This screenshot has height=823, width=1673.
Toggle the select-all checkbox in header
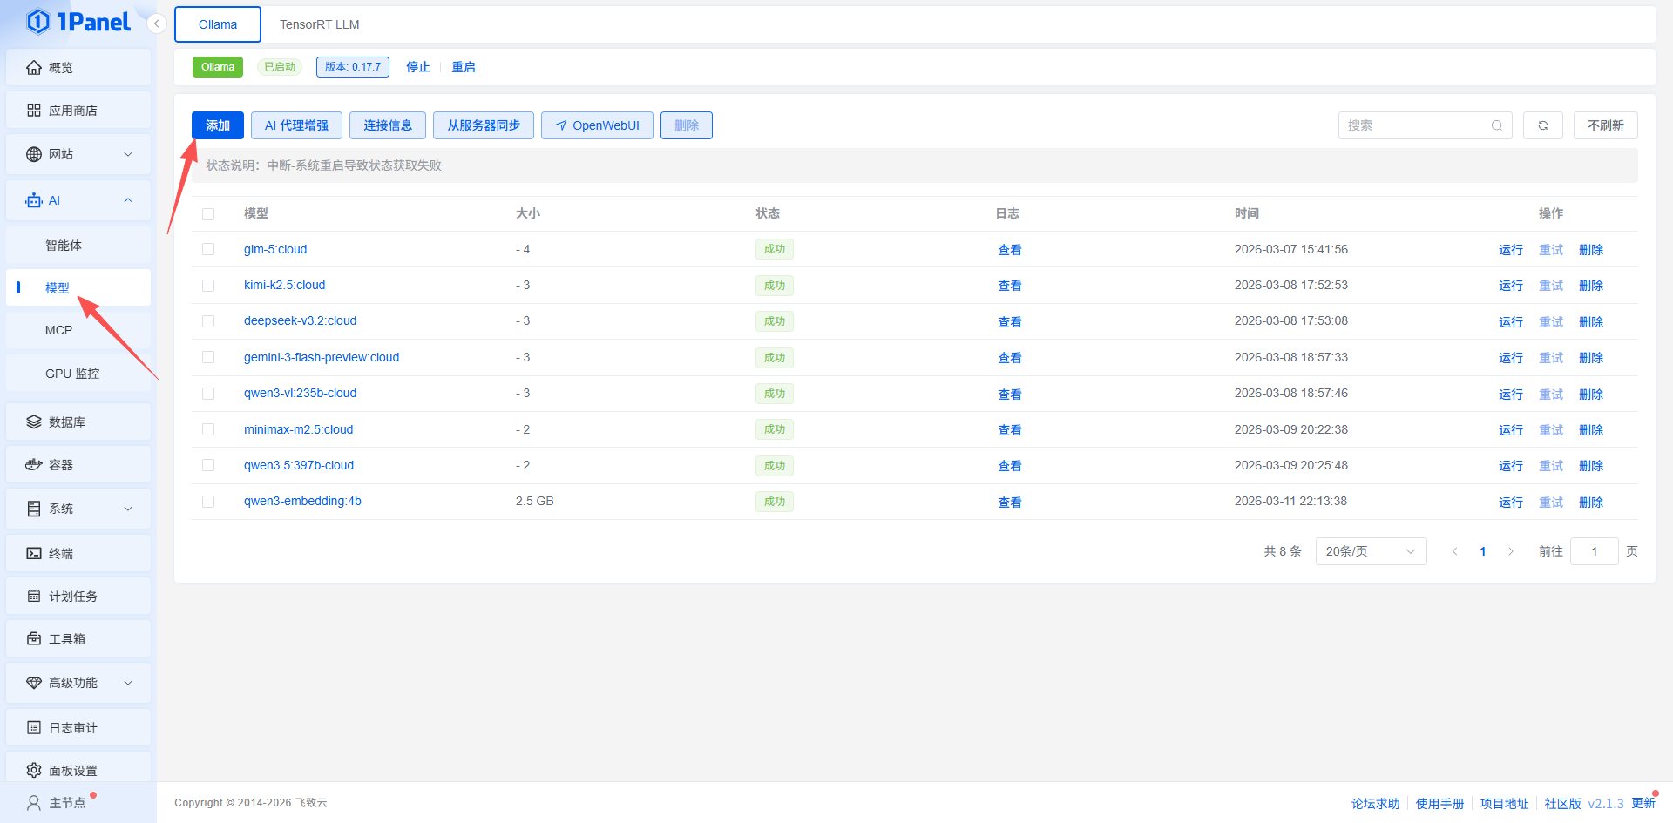[208, 214]
